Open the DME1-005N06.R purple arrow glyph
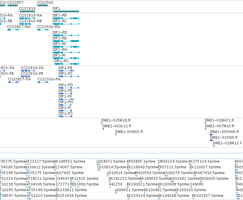This screenshot has width=243, height=200. tap(212, 135)
